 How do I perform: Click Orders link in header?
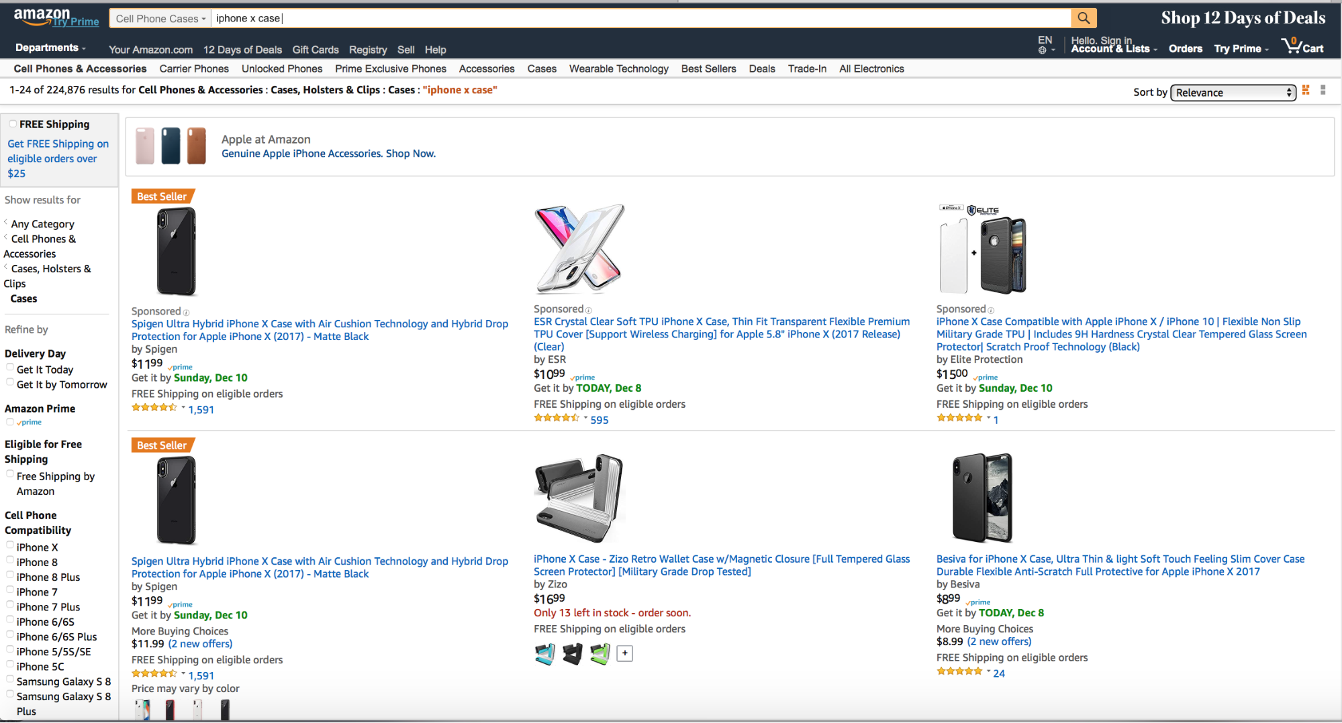point(1185,48)
